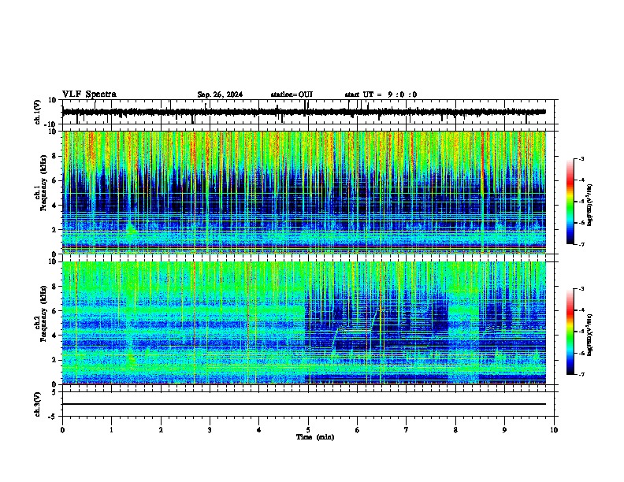Click the green burst near 1.4 min in ch.1
The height and width of the screenshot is (482, 624).
pos(131,229)
